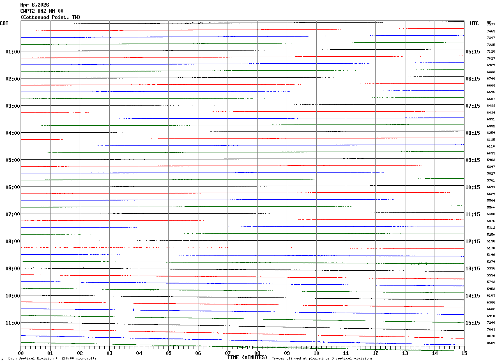The height and width of the screenshot is (364, 497).
Task: Click the '05' minute axis label
Action: pyautogui.click(x=168, y=353)
